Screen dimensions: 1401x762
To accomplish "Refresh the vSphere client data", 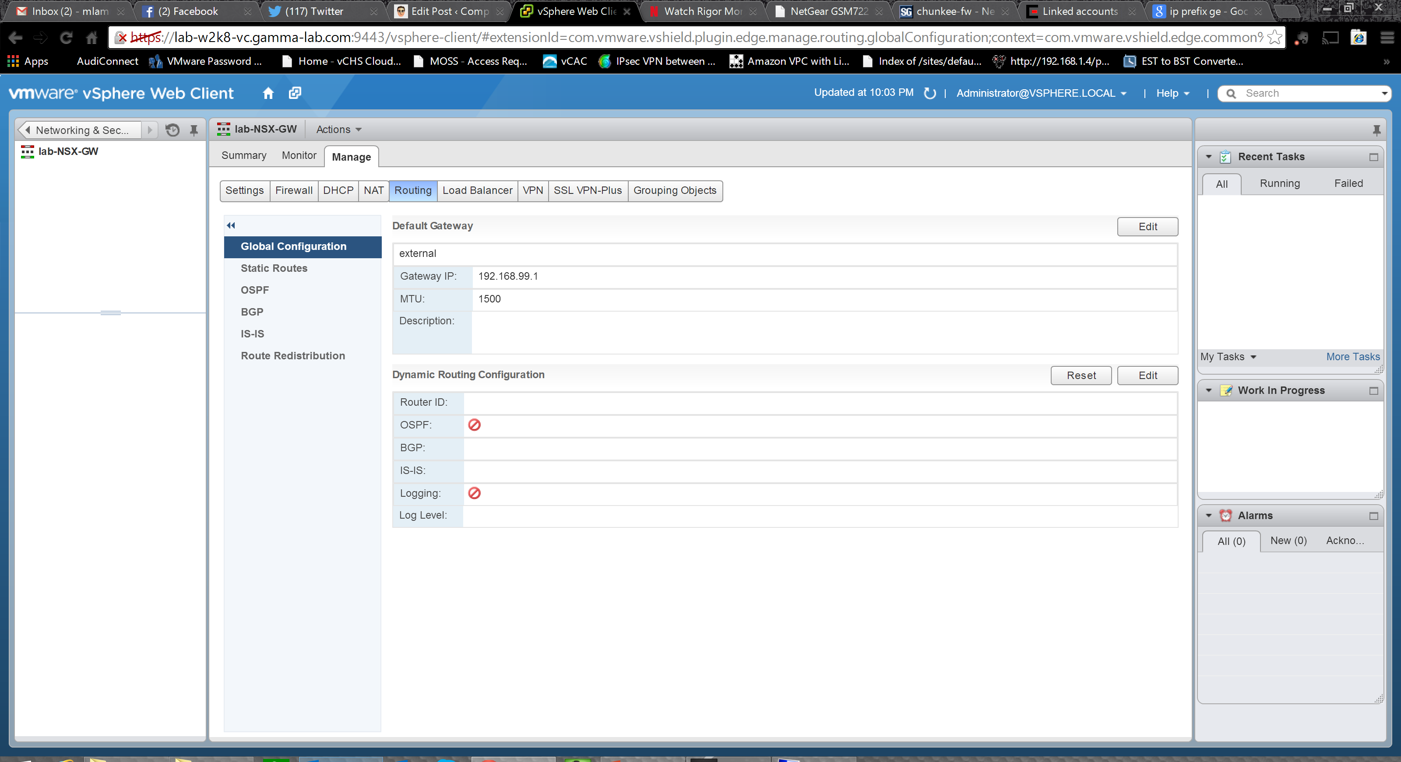I will pyautogui.click(x=929, y=94).
